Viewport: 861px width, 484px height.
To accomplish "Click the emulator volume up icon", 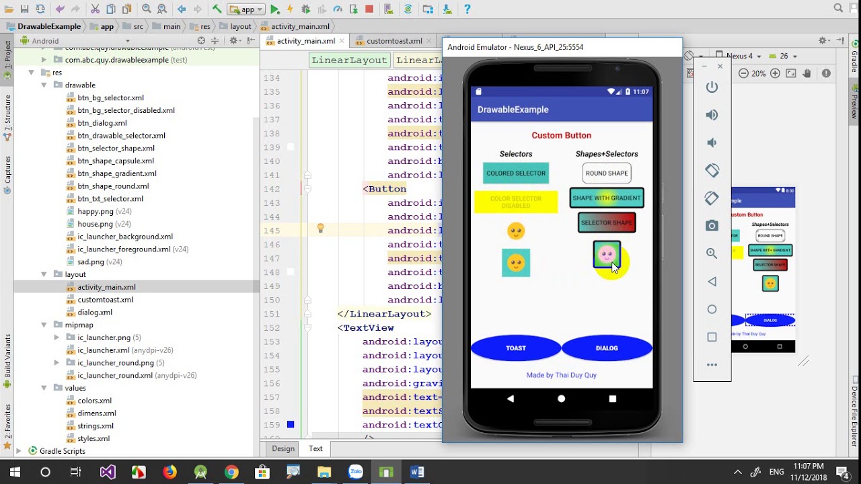I will click(x=712, y=115).
